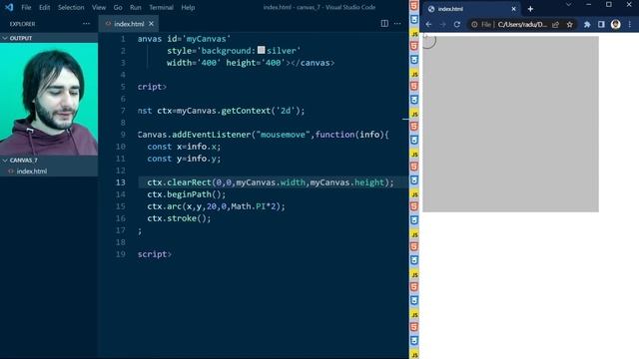Click the VS Code logo icon
This screenshot has width=639, height=359.
(9, 7)
